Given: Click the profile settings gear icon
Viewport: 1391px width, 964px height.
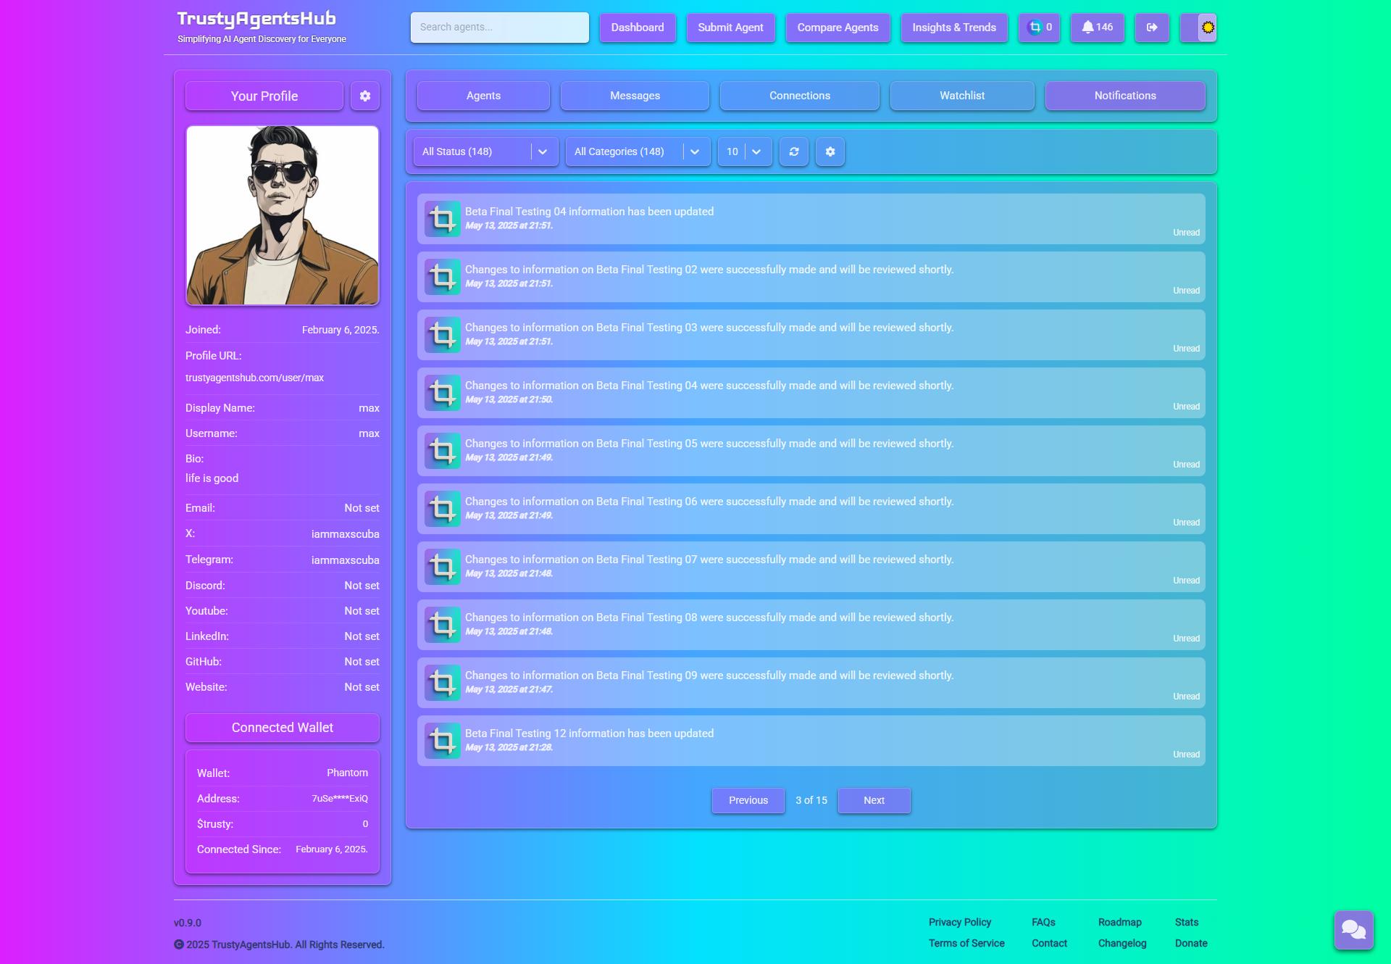Looking at the screenshot, I should [x=365, y=96].
